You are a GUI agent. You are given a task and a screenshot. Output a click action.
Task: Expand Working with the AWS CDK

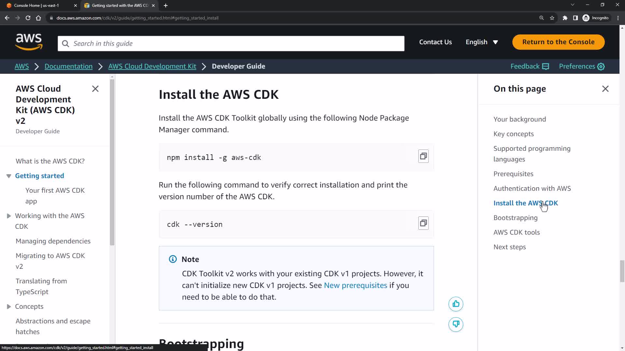9,216
